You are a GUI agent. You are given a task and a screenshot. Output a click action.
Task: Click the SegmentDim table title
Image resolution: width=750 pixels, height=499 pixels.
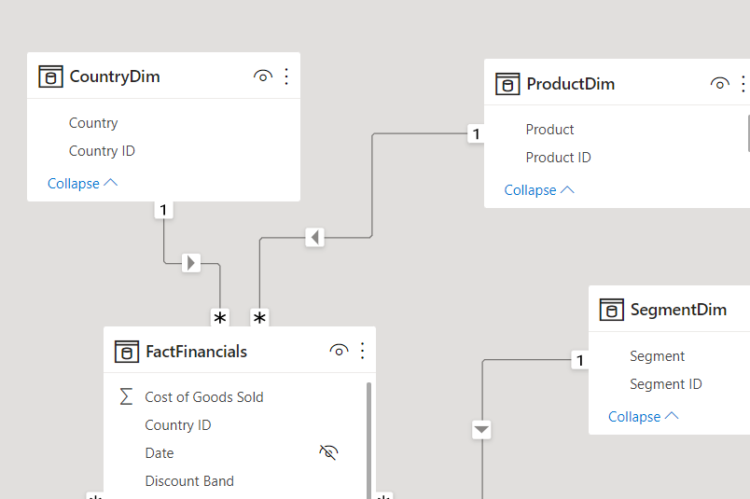678,310
